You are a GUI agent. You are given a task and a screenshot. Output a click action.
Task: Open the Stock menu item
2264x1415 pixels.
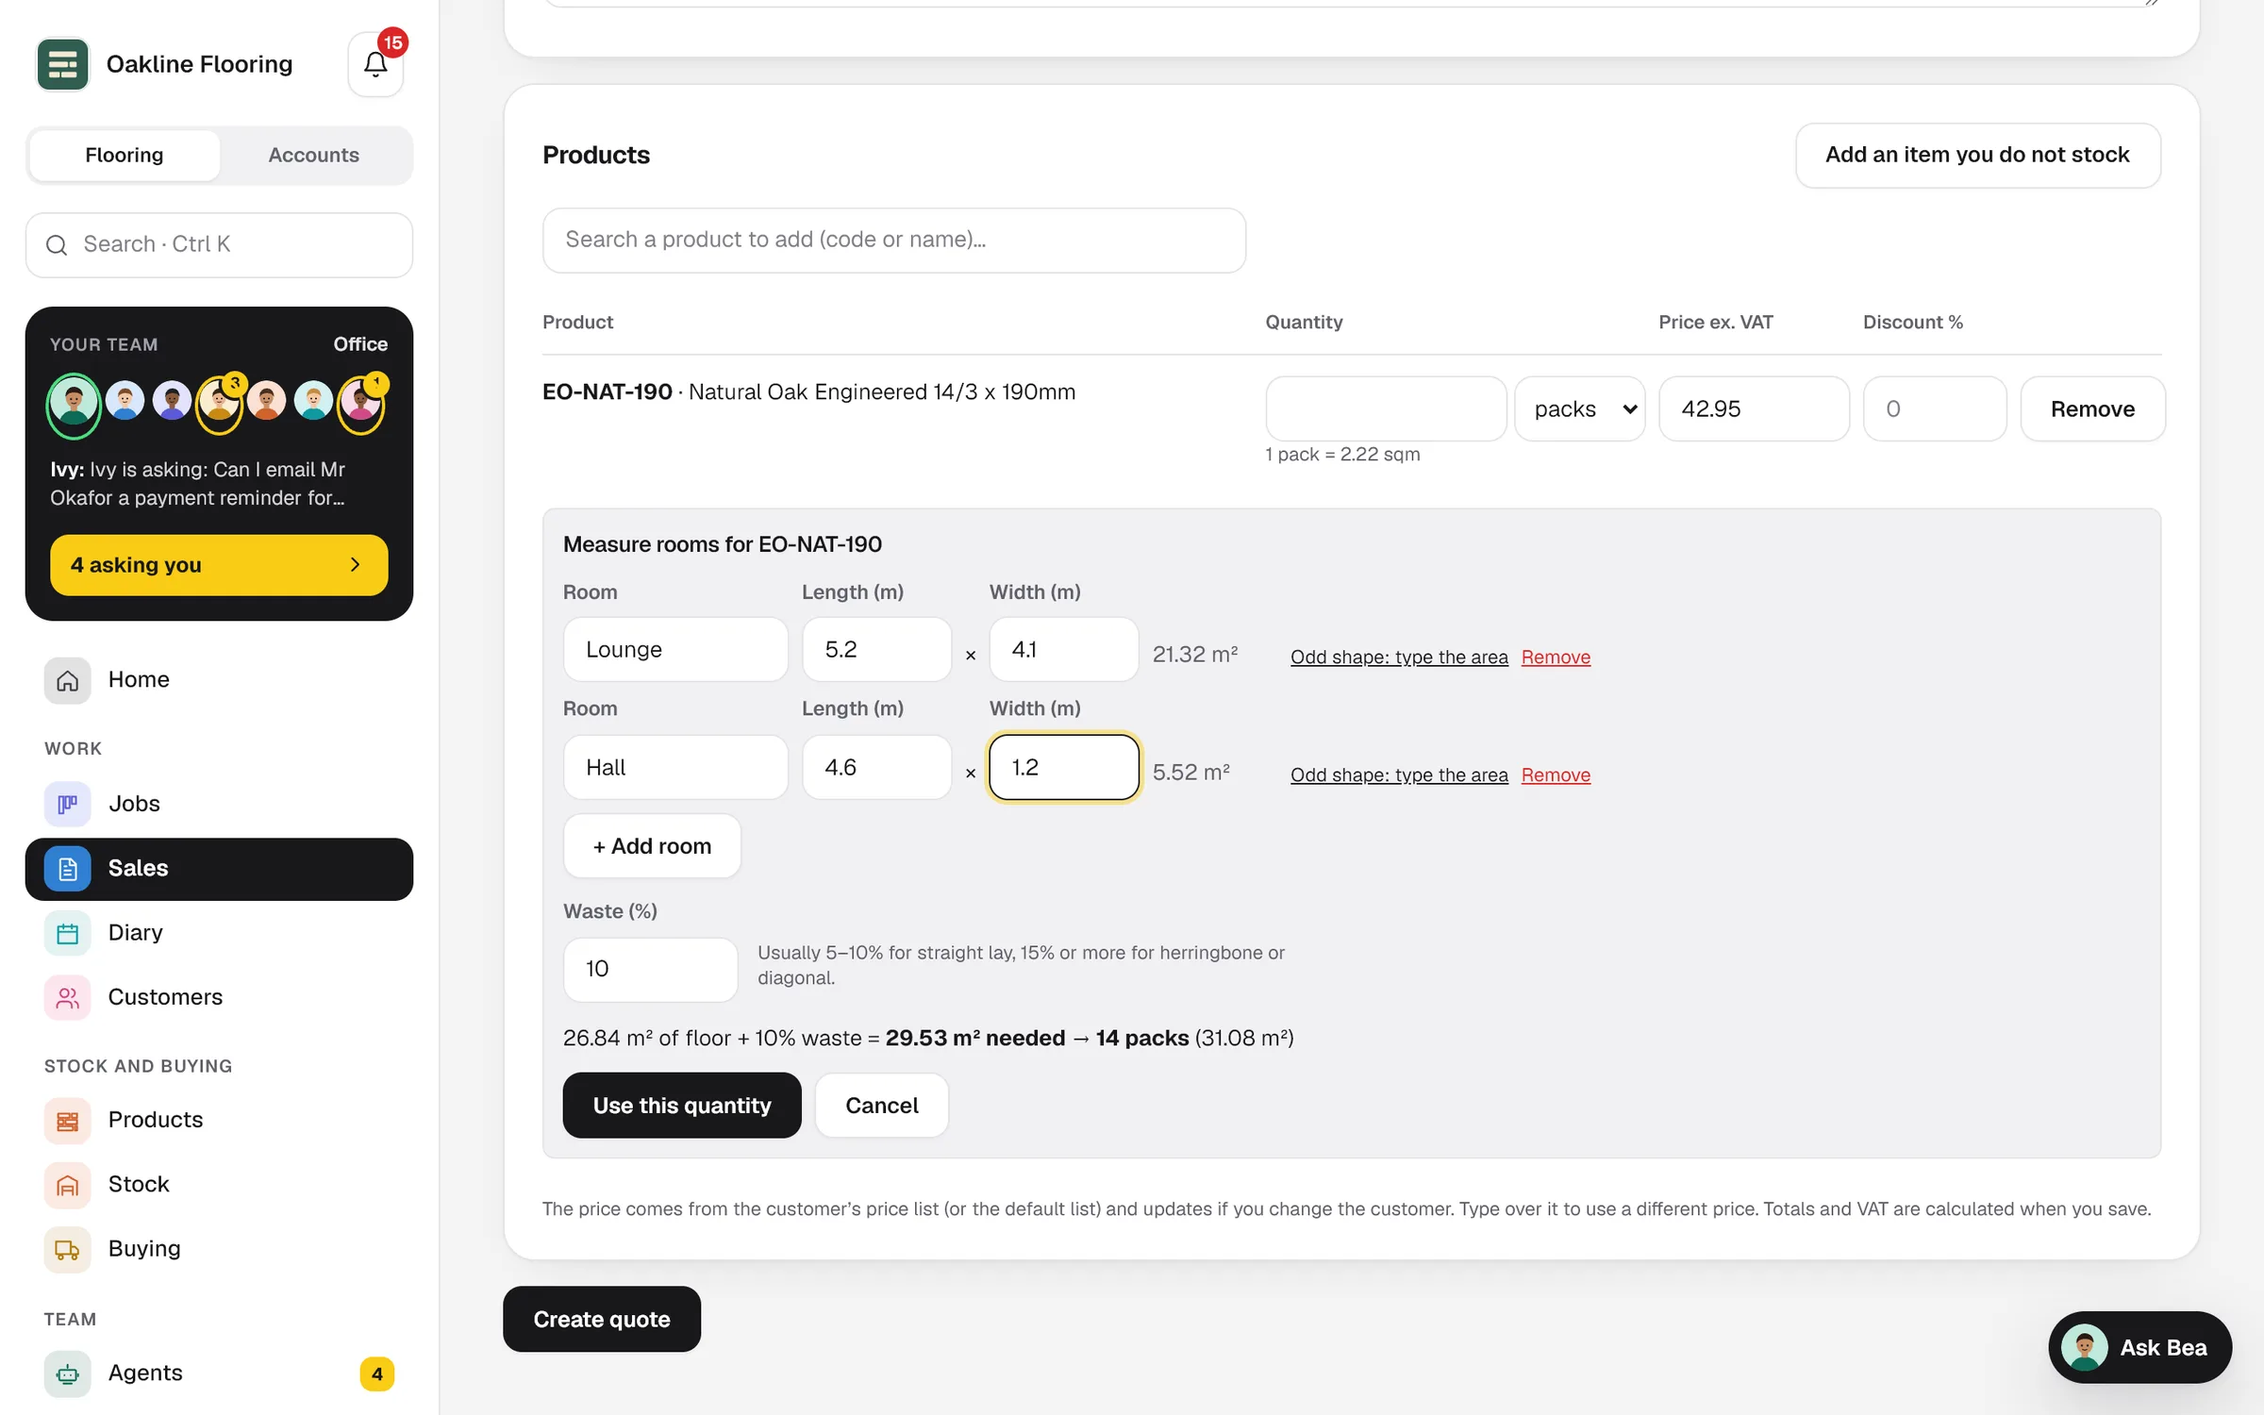tap(219, 1185)
